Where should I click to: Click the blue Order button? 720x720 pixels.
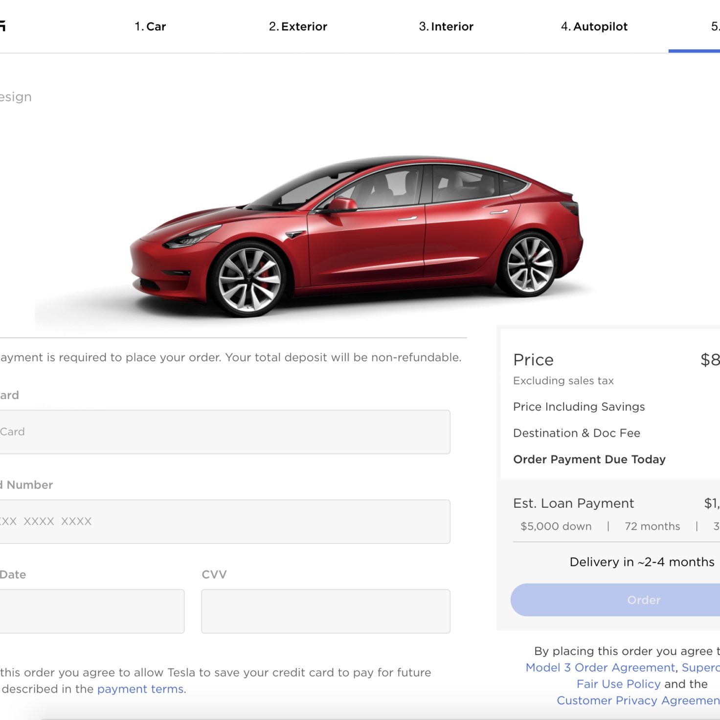[x=615, y=600]
